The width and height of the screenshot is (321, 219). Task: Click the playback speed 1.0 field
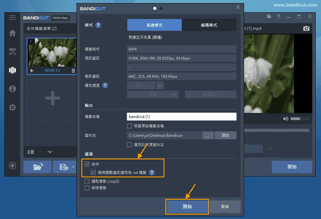pyautogui.click(x=141, y=85)
